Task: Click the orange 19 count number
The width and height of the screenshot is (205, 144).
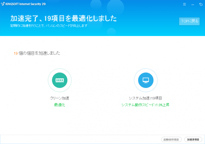Action: [x=16, y=53]
